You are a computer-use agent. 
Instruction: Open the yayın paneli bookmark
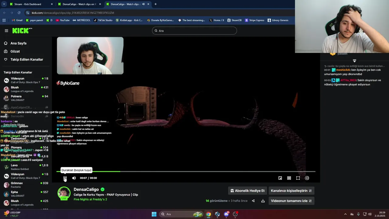point(34,20)
